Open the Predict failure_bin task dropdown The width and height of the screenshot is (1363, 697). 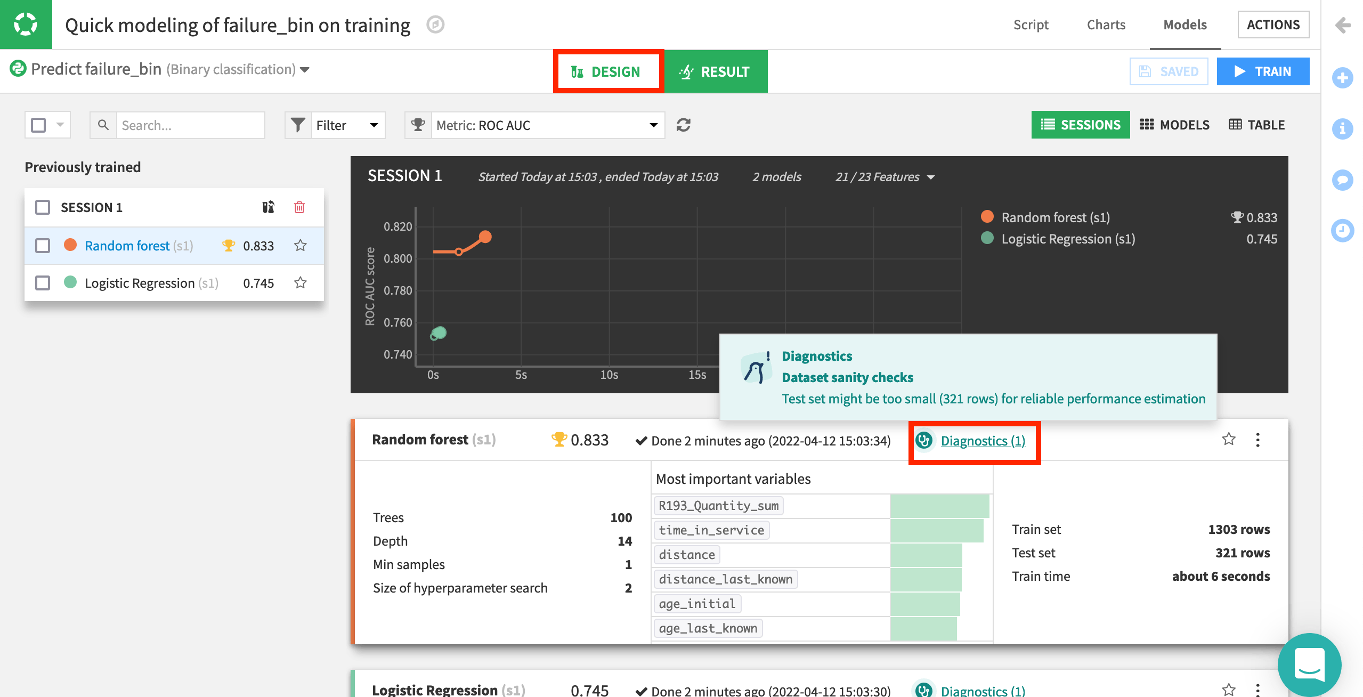[x=304, y=69]
